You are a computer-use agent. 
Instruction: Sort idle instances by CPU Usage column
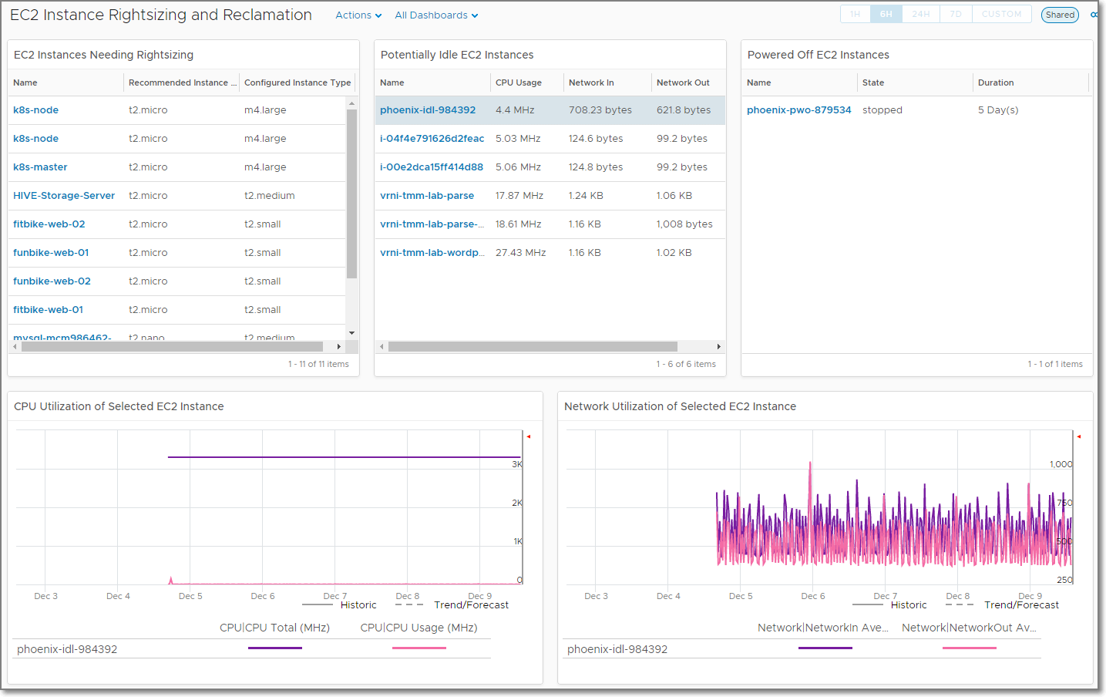point(519,82)
